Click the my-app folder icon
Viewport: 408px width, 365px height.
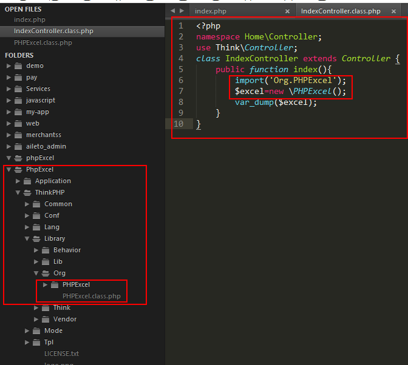[x=18, y=112]
